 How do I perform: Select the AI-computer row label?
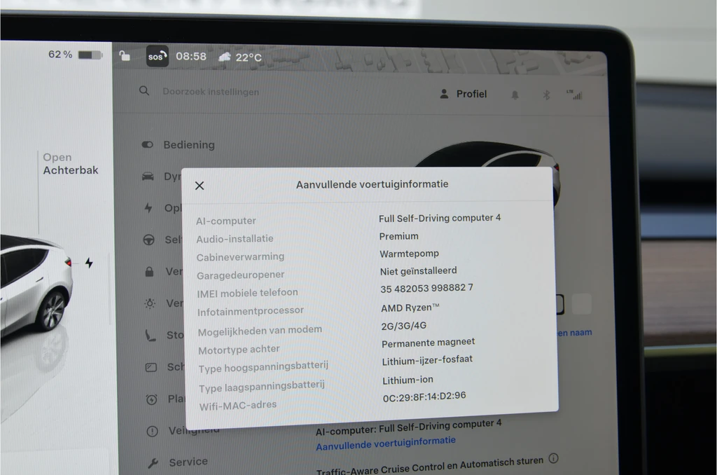226,221
